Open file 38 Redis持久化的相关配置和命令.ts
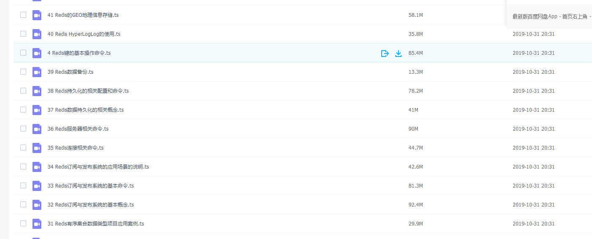Viewport: 592px width, 239px height. click(x=88, y=91)
